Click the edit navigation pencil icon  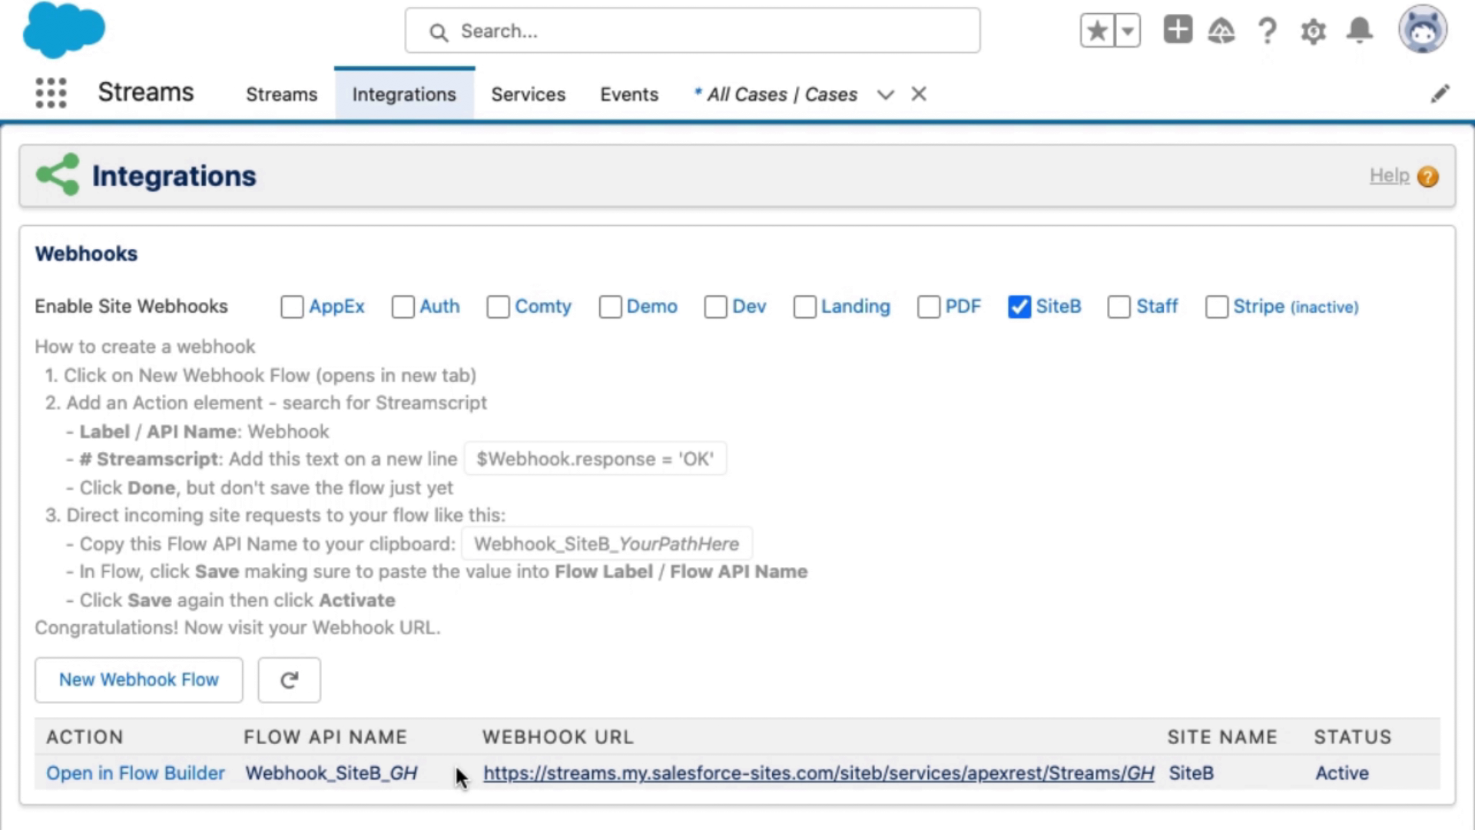1440,94
